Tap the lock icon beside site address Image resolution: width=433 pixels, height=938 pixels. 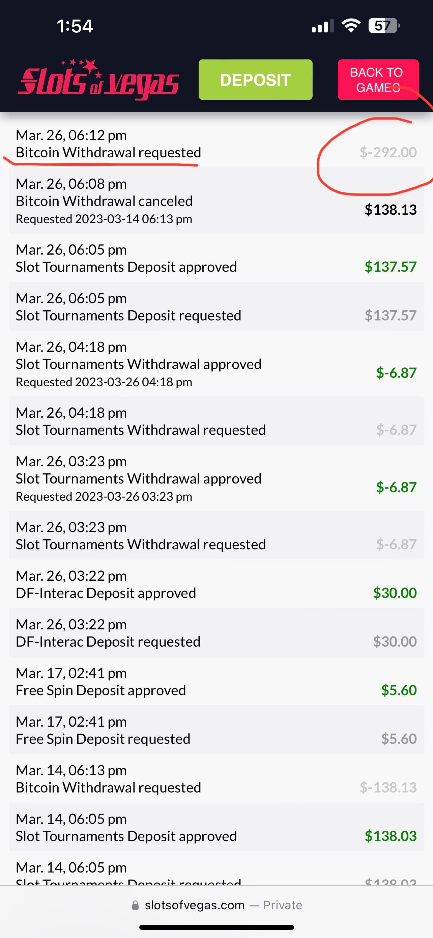click(x=135, y=905)
